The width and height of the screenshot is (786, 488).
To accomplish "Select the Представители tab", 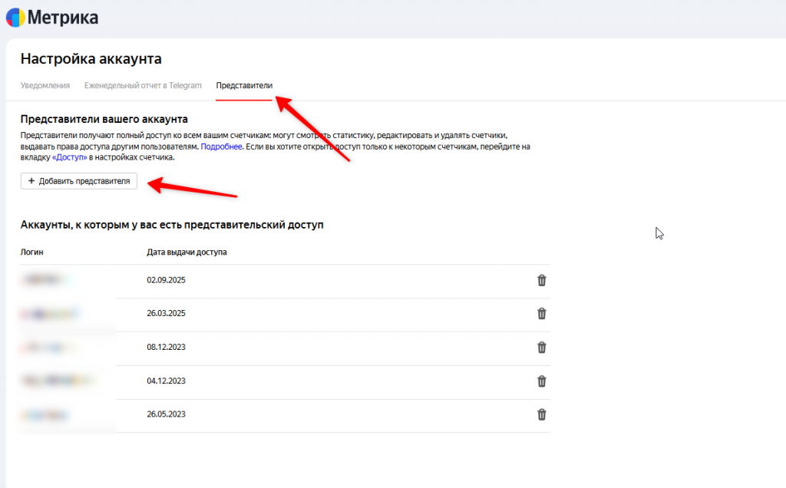I will (244, 85).
